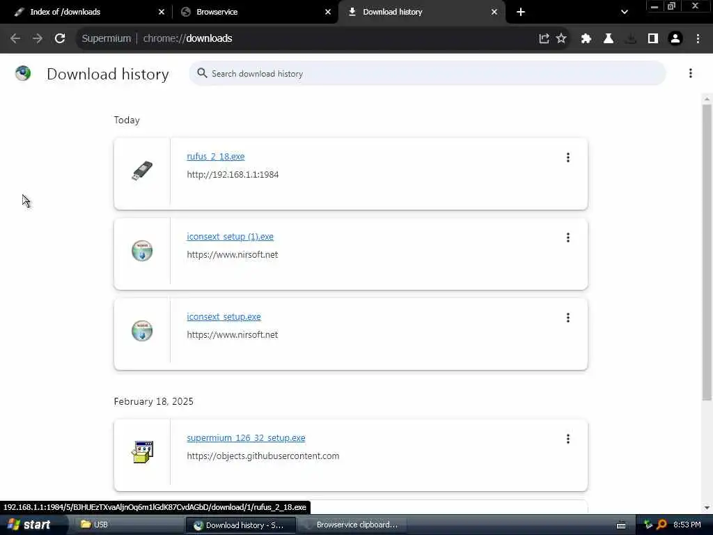Open the iconsext_setup.exe link
This screenshot has width=713, height=535.
tap(224, 317)
